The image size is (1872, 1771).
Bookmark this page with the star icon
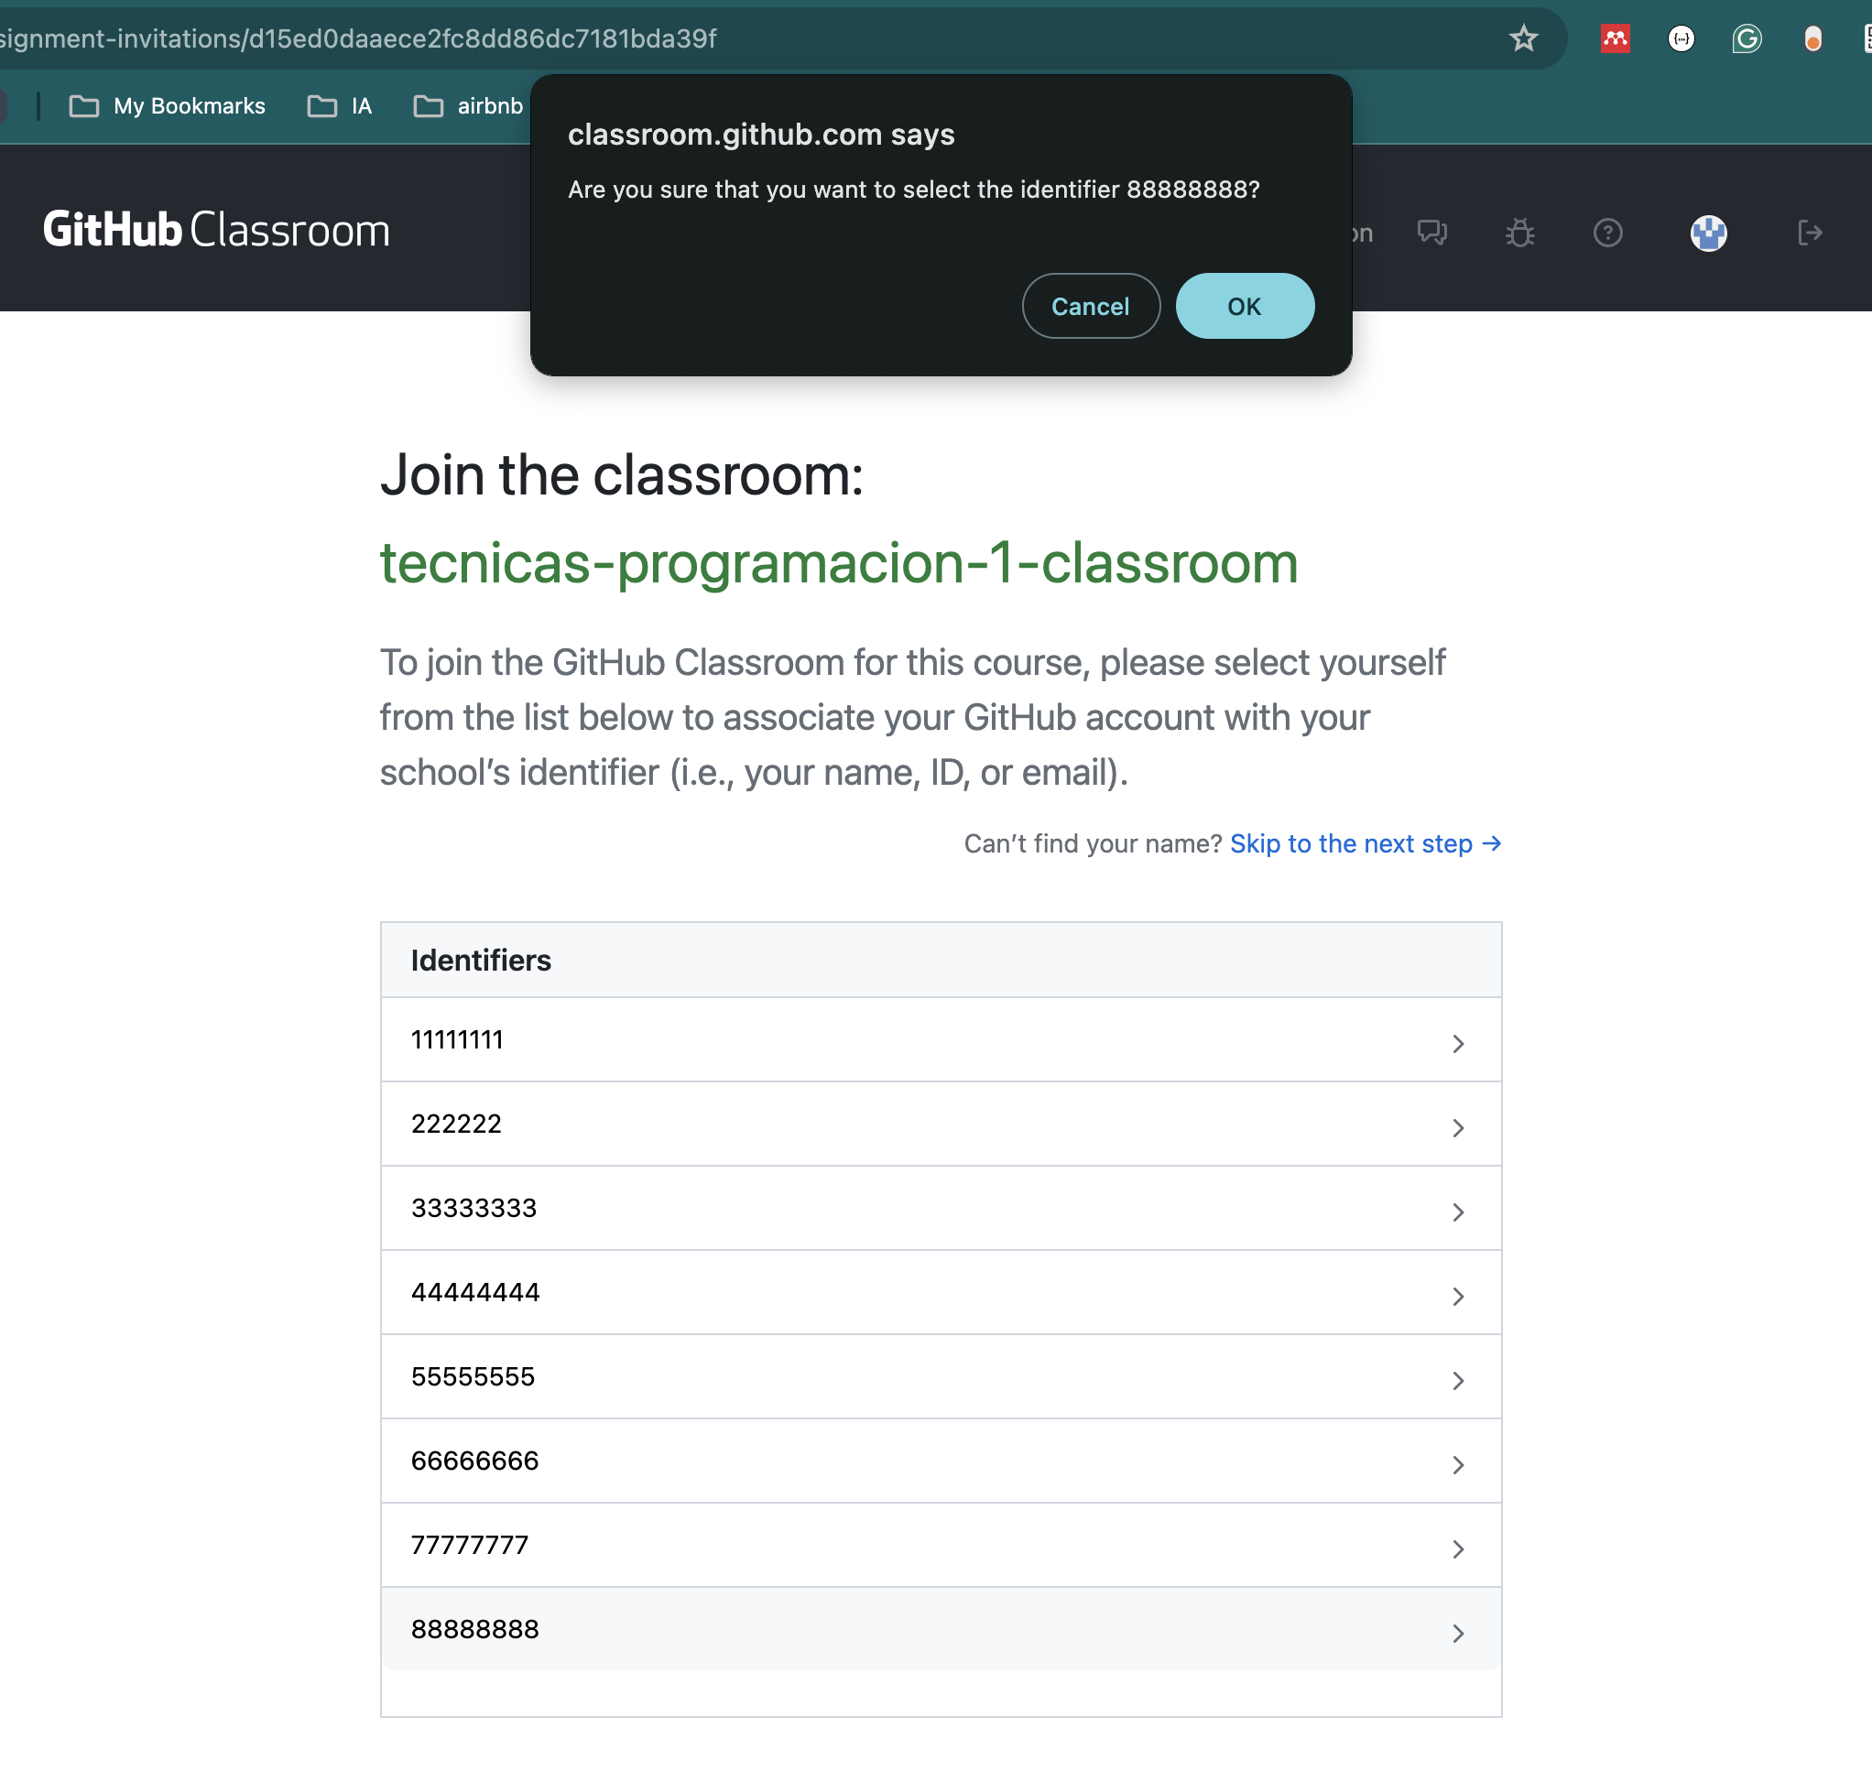pos(1523,38)
